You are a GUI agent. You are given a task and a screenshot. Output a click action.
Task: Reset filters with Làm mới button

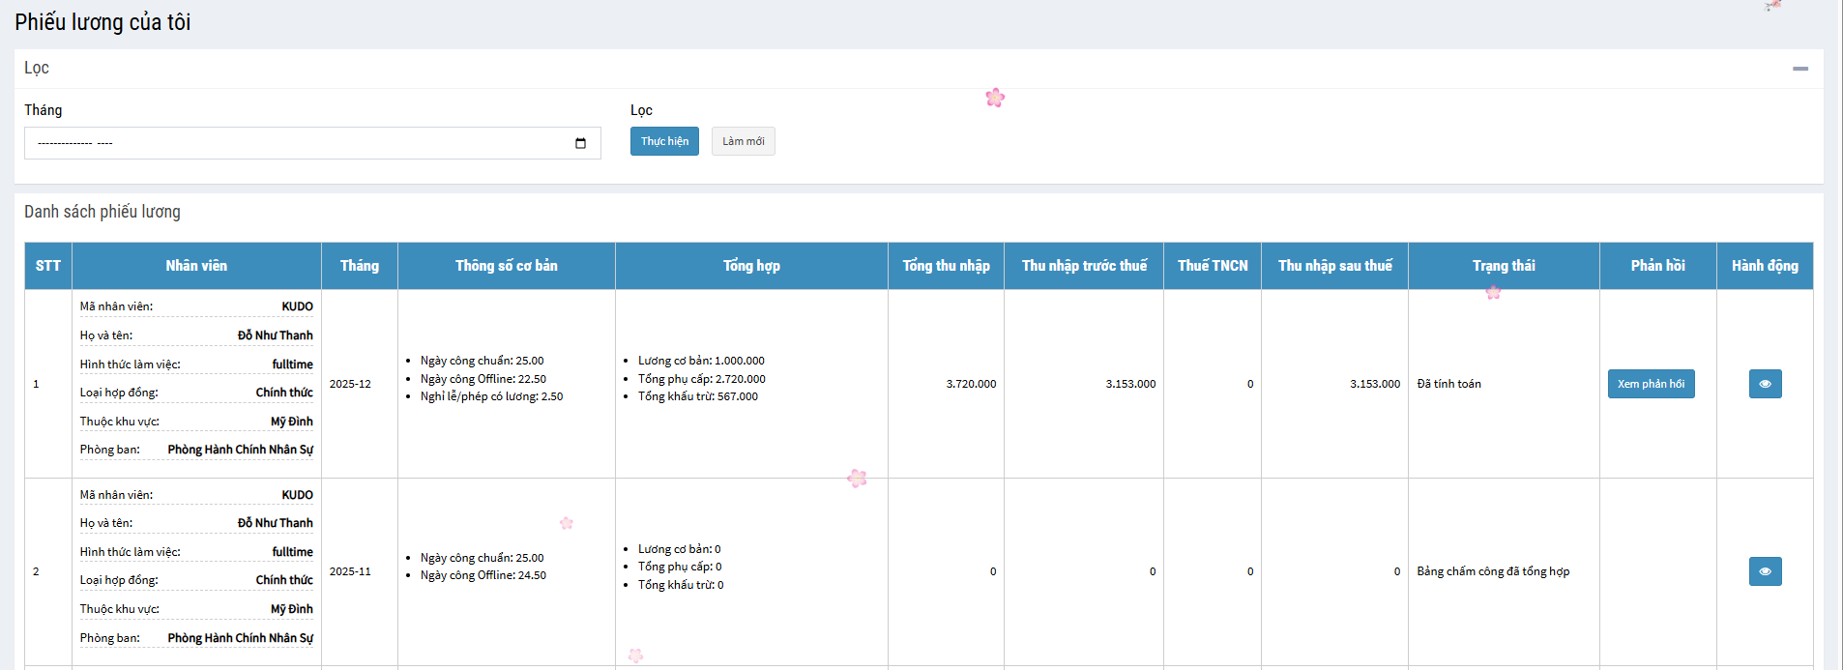743,141
